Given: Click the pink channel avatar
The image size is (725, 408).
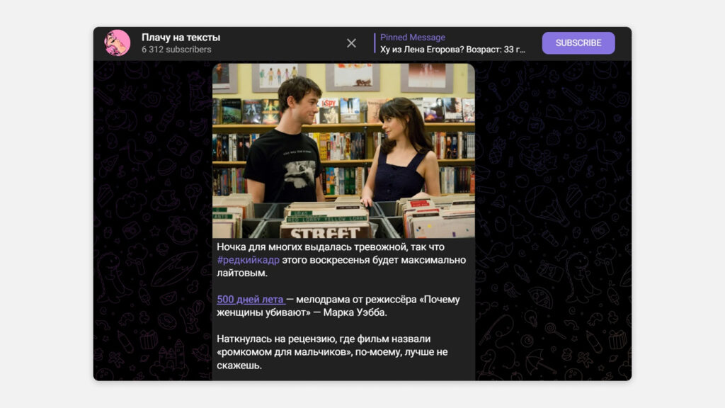Looking at the screenshot, I should [118, 42].
